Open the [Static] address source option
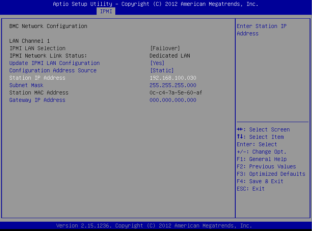Viewport: 312px width, 231px height. tap(162, 70)
